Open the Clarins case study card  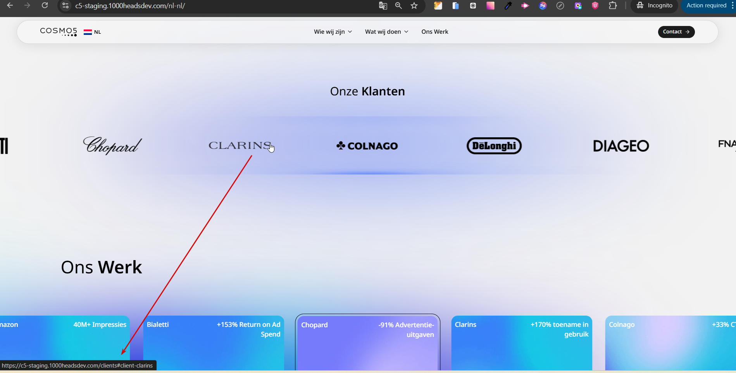(x=522, y=343)
